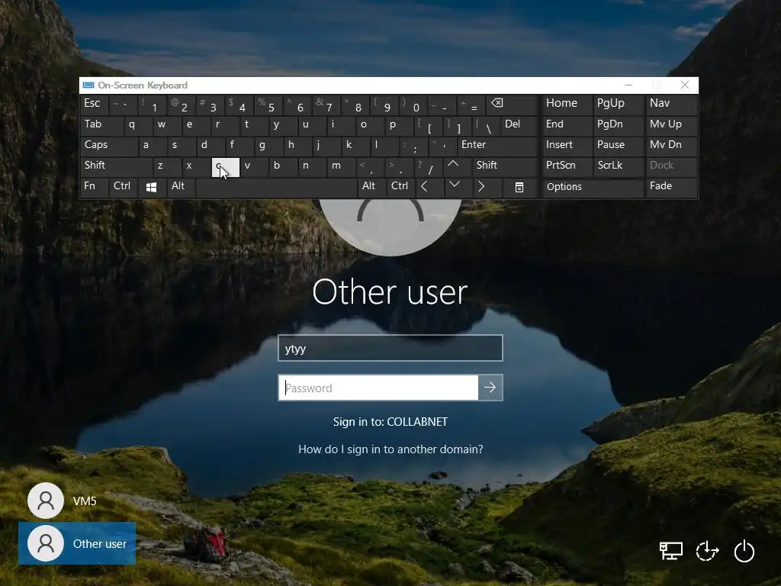Viewport: 781px width, 586px height.
Task: Toggle the left Alt key
Action: click(181, 187)
